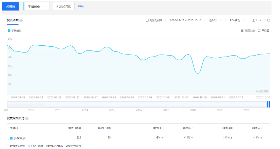Check the 平均值 checkbox

coord(259,30)
